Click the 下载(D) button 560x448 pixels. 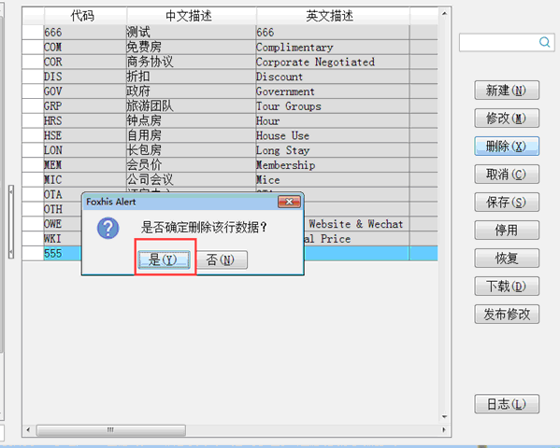coord(507,286)
